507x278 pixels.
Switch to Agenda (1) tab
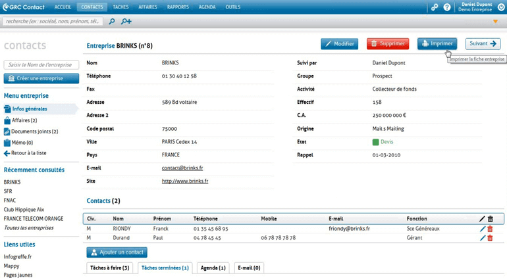point(213,268)
